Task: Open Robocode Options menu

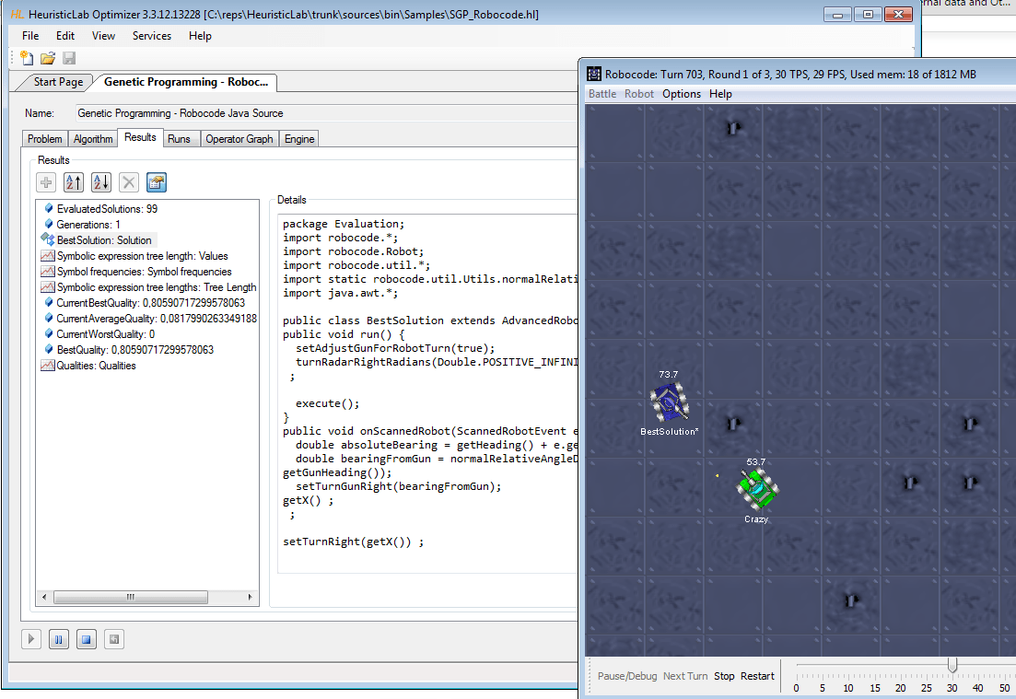Action: pyautogui.click(x=682, y=94)
